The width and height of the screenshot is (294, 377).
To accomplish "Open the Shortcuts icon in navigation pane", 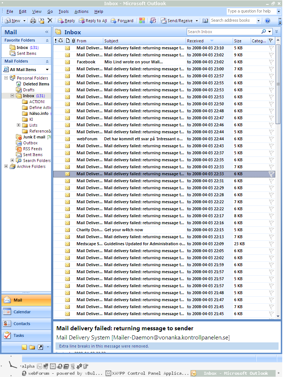I will (x=40, y=347).
